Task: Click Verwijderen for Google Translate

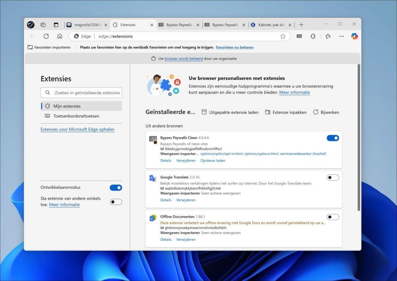Action: tap(186, 200)
